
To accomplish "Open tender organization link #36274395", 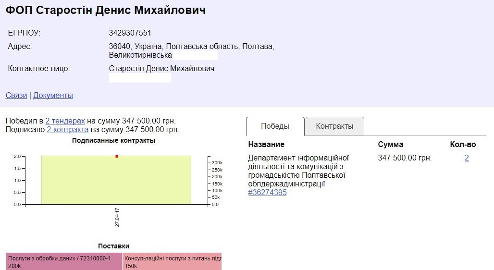I will pyautogui.click(x=267, y=192).
